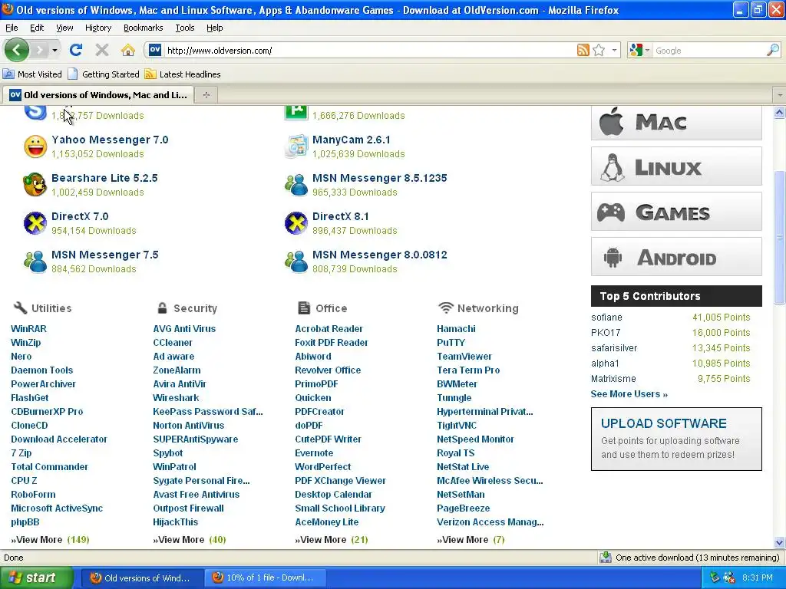Image resolution: width=786 pixels, height=589 pixels.
Task: Click the Forward navigation arrow
Action: click(x=40, y=50)
